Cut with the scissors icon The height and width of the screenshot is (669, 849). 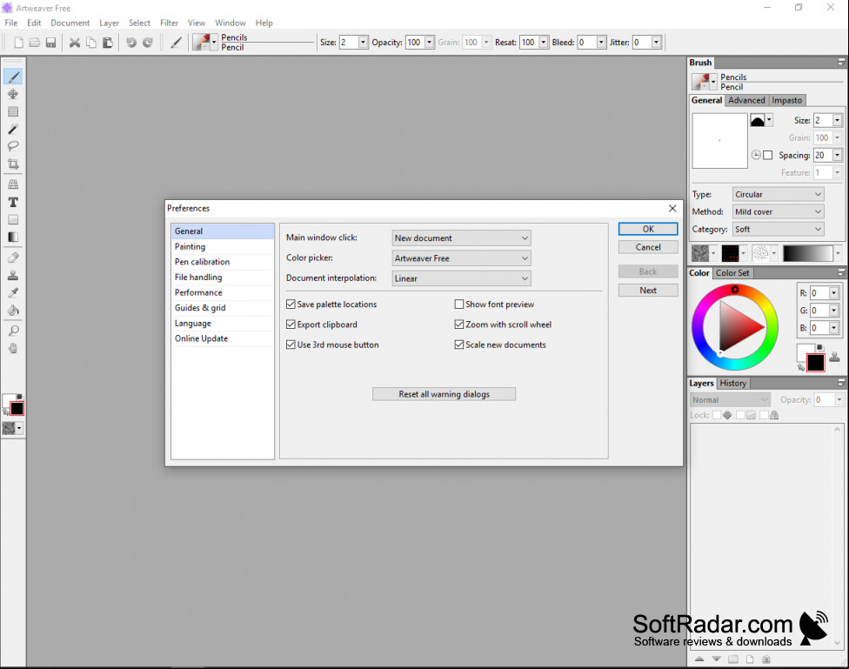(x=75, y=43)
